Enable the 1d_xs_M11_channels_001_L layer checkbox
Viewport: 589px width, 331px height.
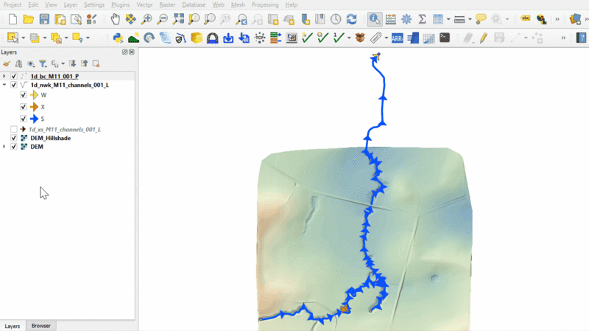[14, 129]
